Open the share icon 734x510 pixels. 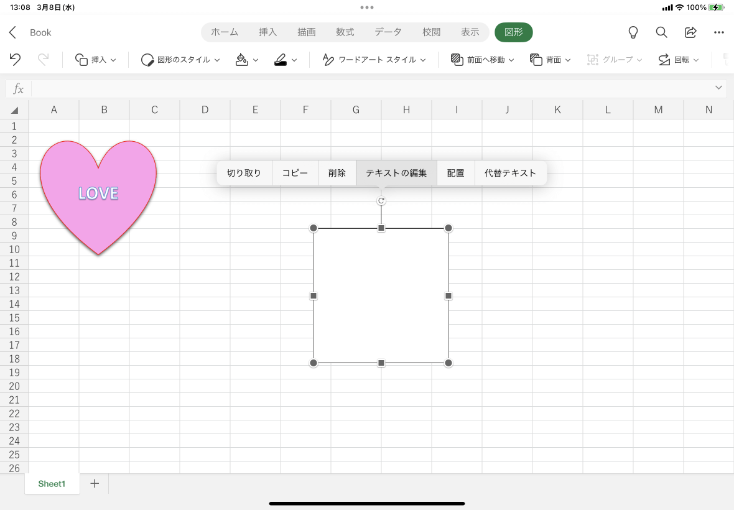coord(690,32)
